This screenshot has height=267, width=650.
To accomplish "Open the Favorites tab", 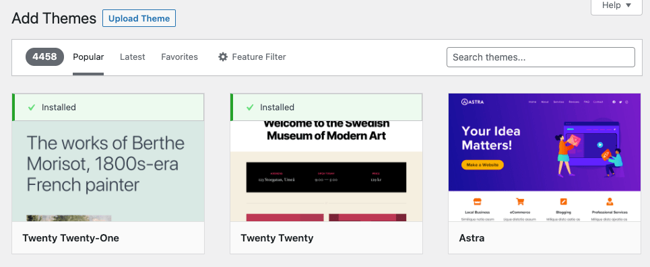I will [x=179, y=57].
